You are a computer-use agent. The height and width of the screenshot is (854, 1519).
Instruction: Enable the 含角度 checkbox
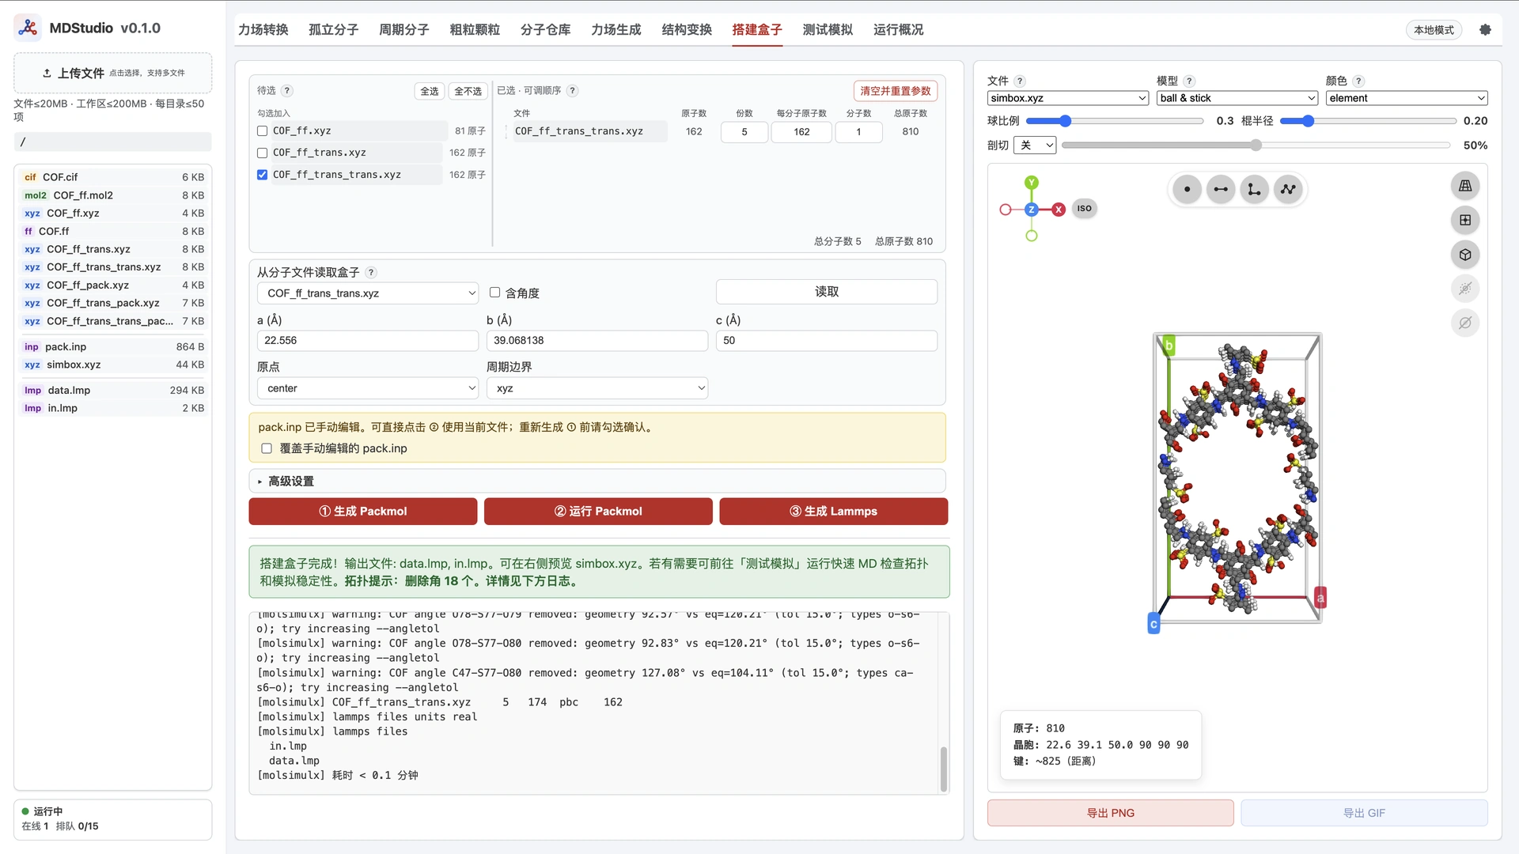tap(495, 293)
